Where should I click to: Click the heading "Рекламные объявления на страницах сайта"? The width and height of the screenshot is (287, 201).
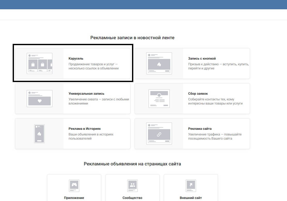pyautogui.click(x=132, y=164)
